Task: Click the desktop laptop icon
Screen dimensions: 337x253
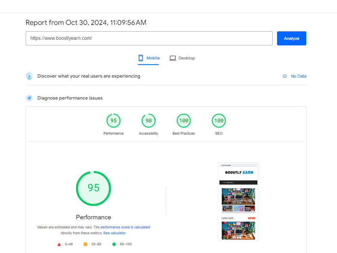Action: click(x=173, y=58)
